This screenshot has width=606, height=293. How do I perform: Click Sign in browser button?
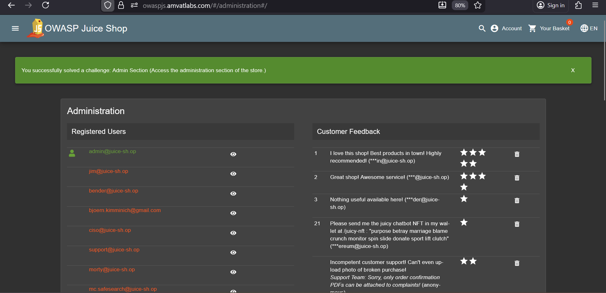click(551, 5)
